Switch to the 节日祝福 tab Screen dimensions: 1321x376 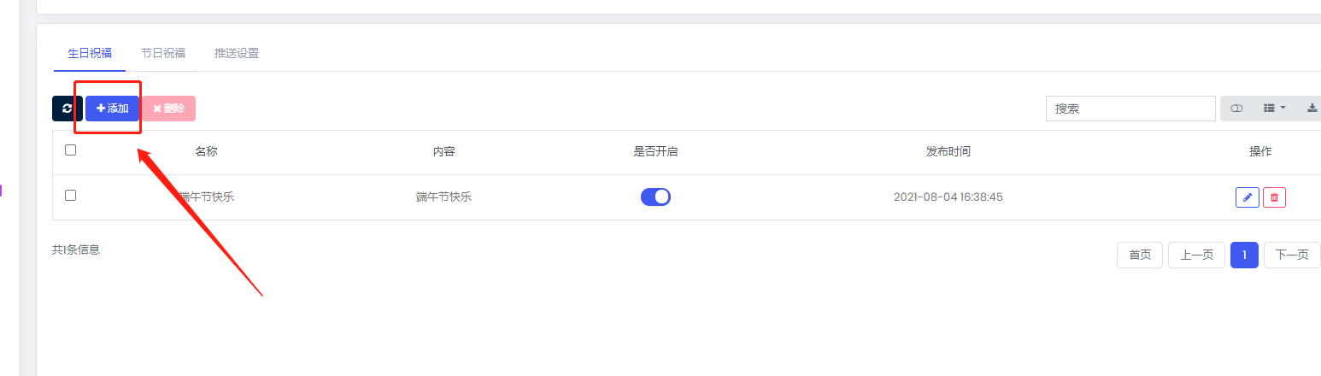tap(163, 53)
